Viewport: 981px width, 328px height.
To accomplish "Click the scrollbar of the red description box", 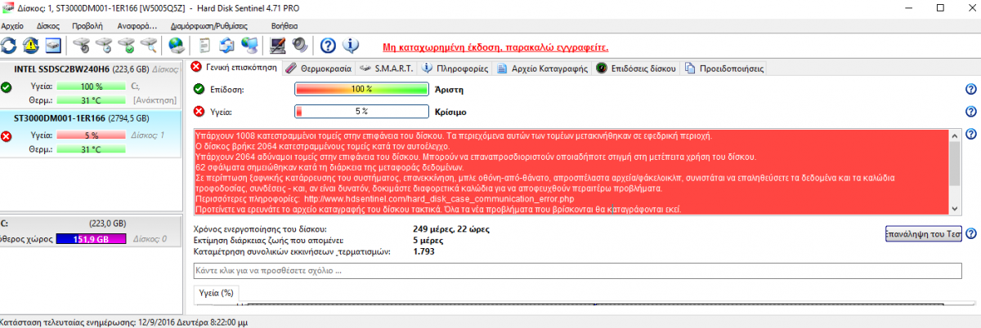I will pos(955,171).
